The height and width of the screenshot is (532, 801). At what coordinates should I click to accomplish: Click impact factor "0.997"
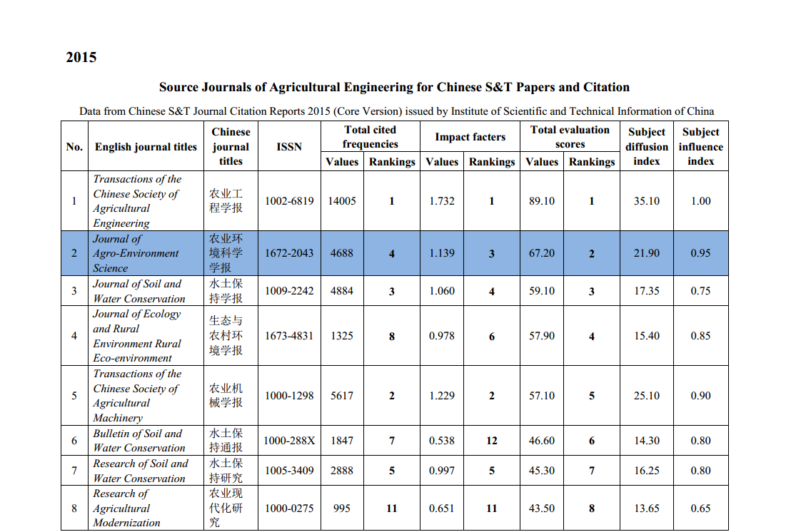click(x=442, y=470)
